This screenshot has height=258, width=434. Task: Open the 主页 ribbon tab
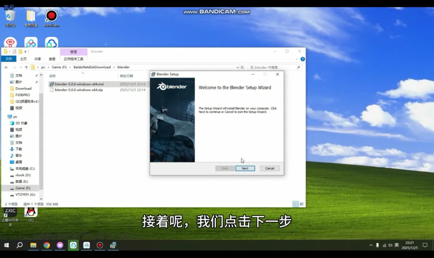click(23, 59)
